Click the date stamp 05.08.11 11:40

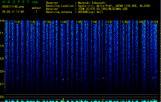coord(13,12)
